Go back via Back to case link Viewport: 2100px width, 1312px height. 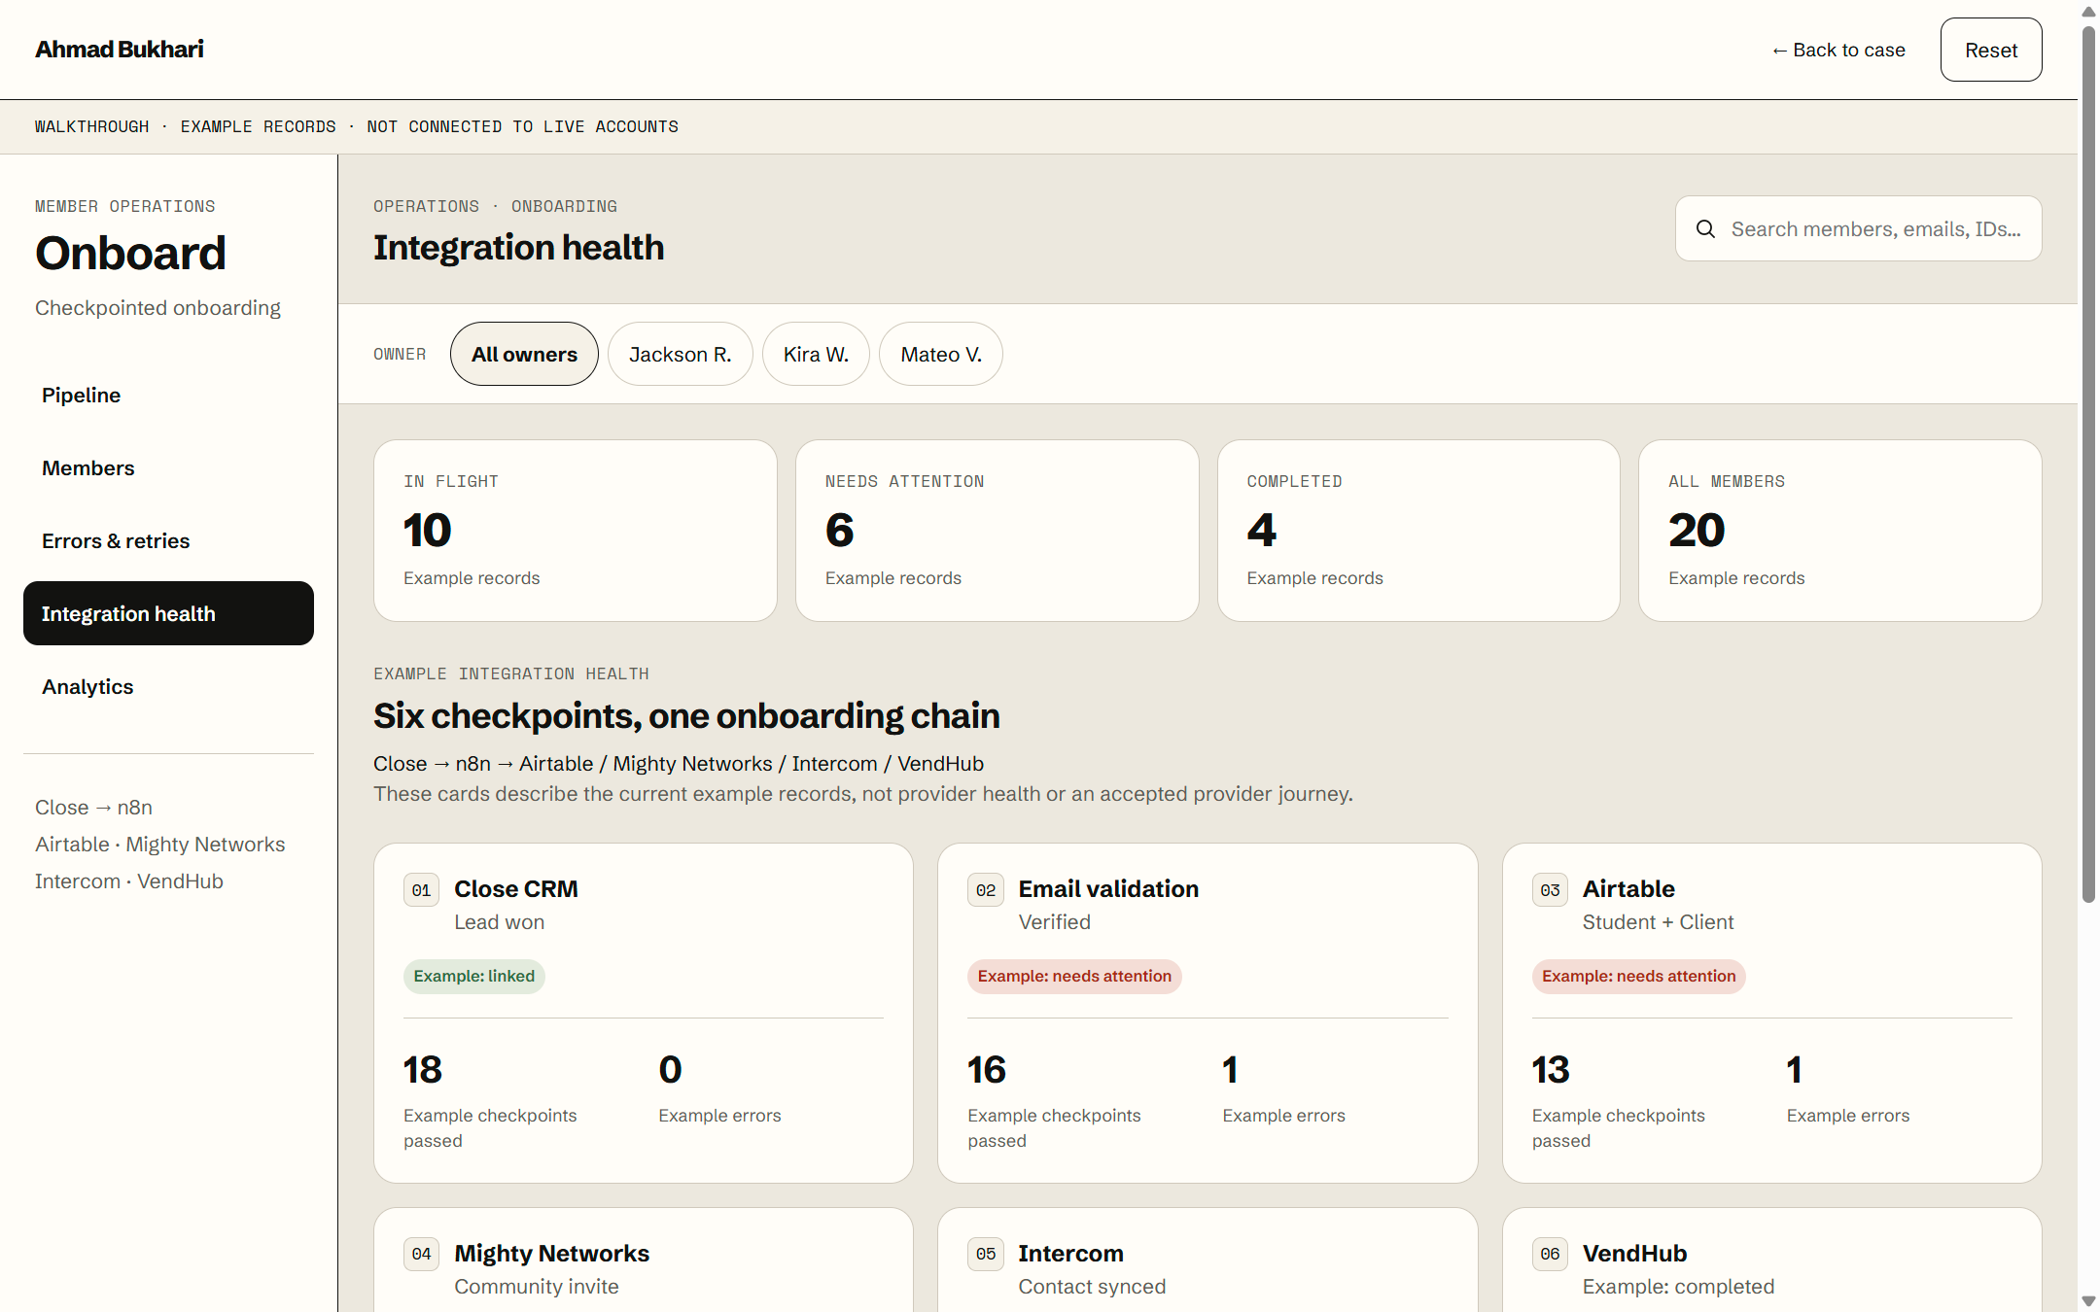1837,50
